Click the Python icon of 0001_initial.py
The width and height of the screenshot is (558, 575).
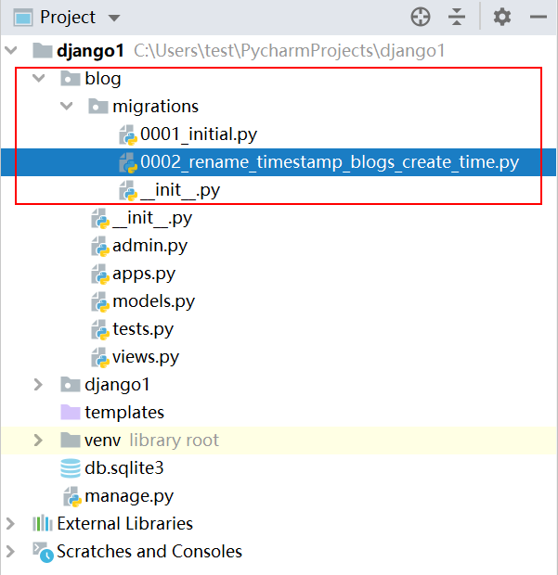tap(128, 135)
